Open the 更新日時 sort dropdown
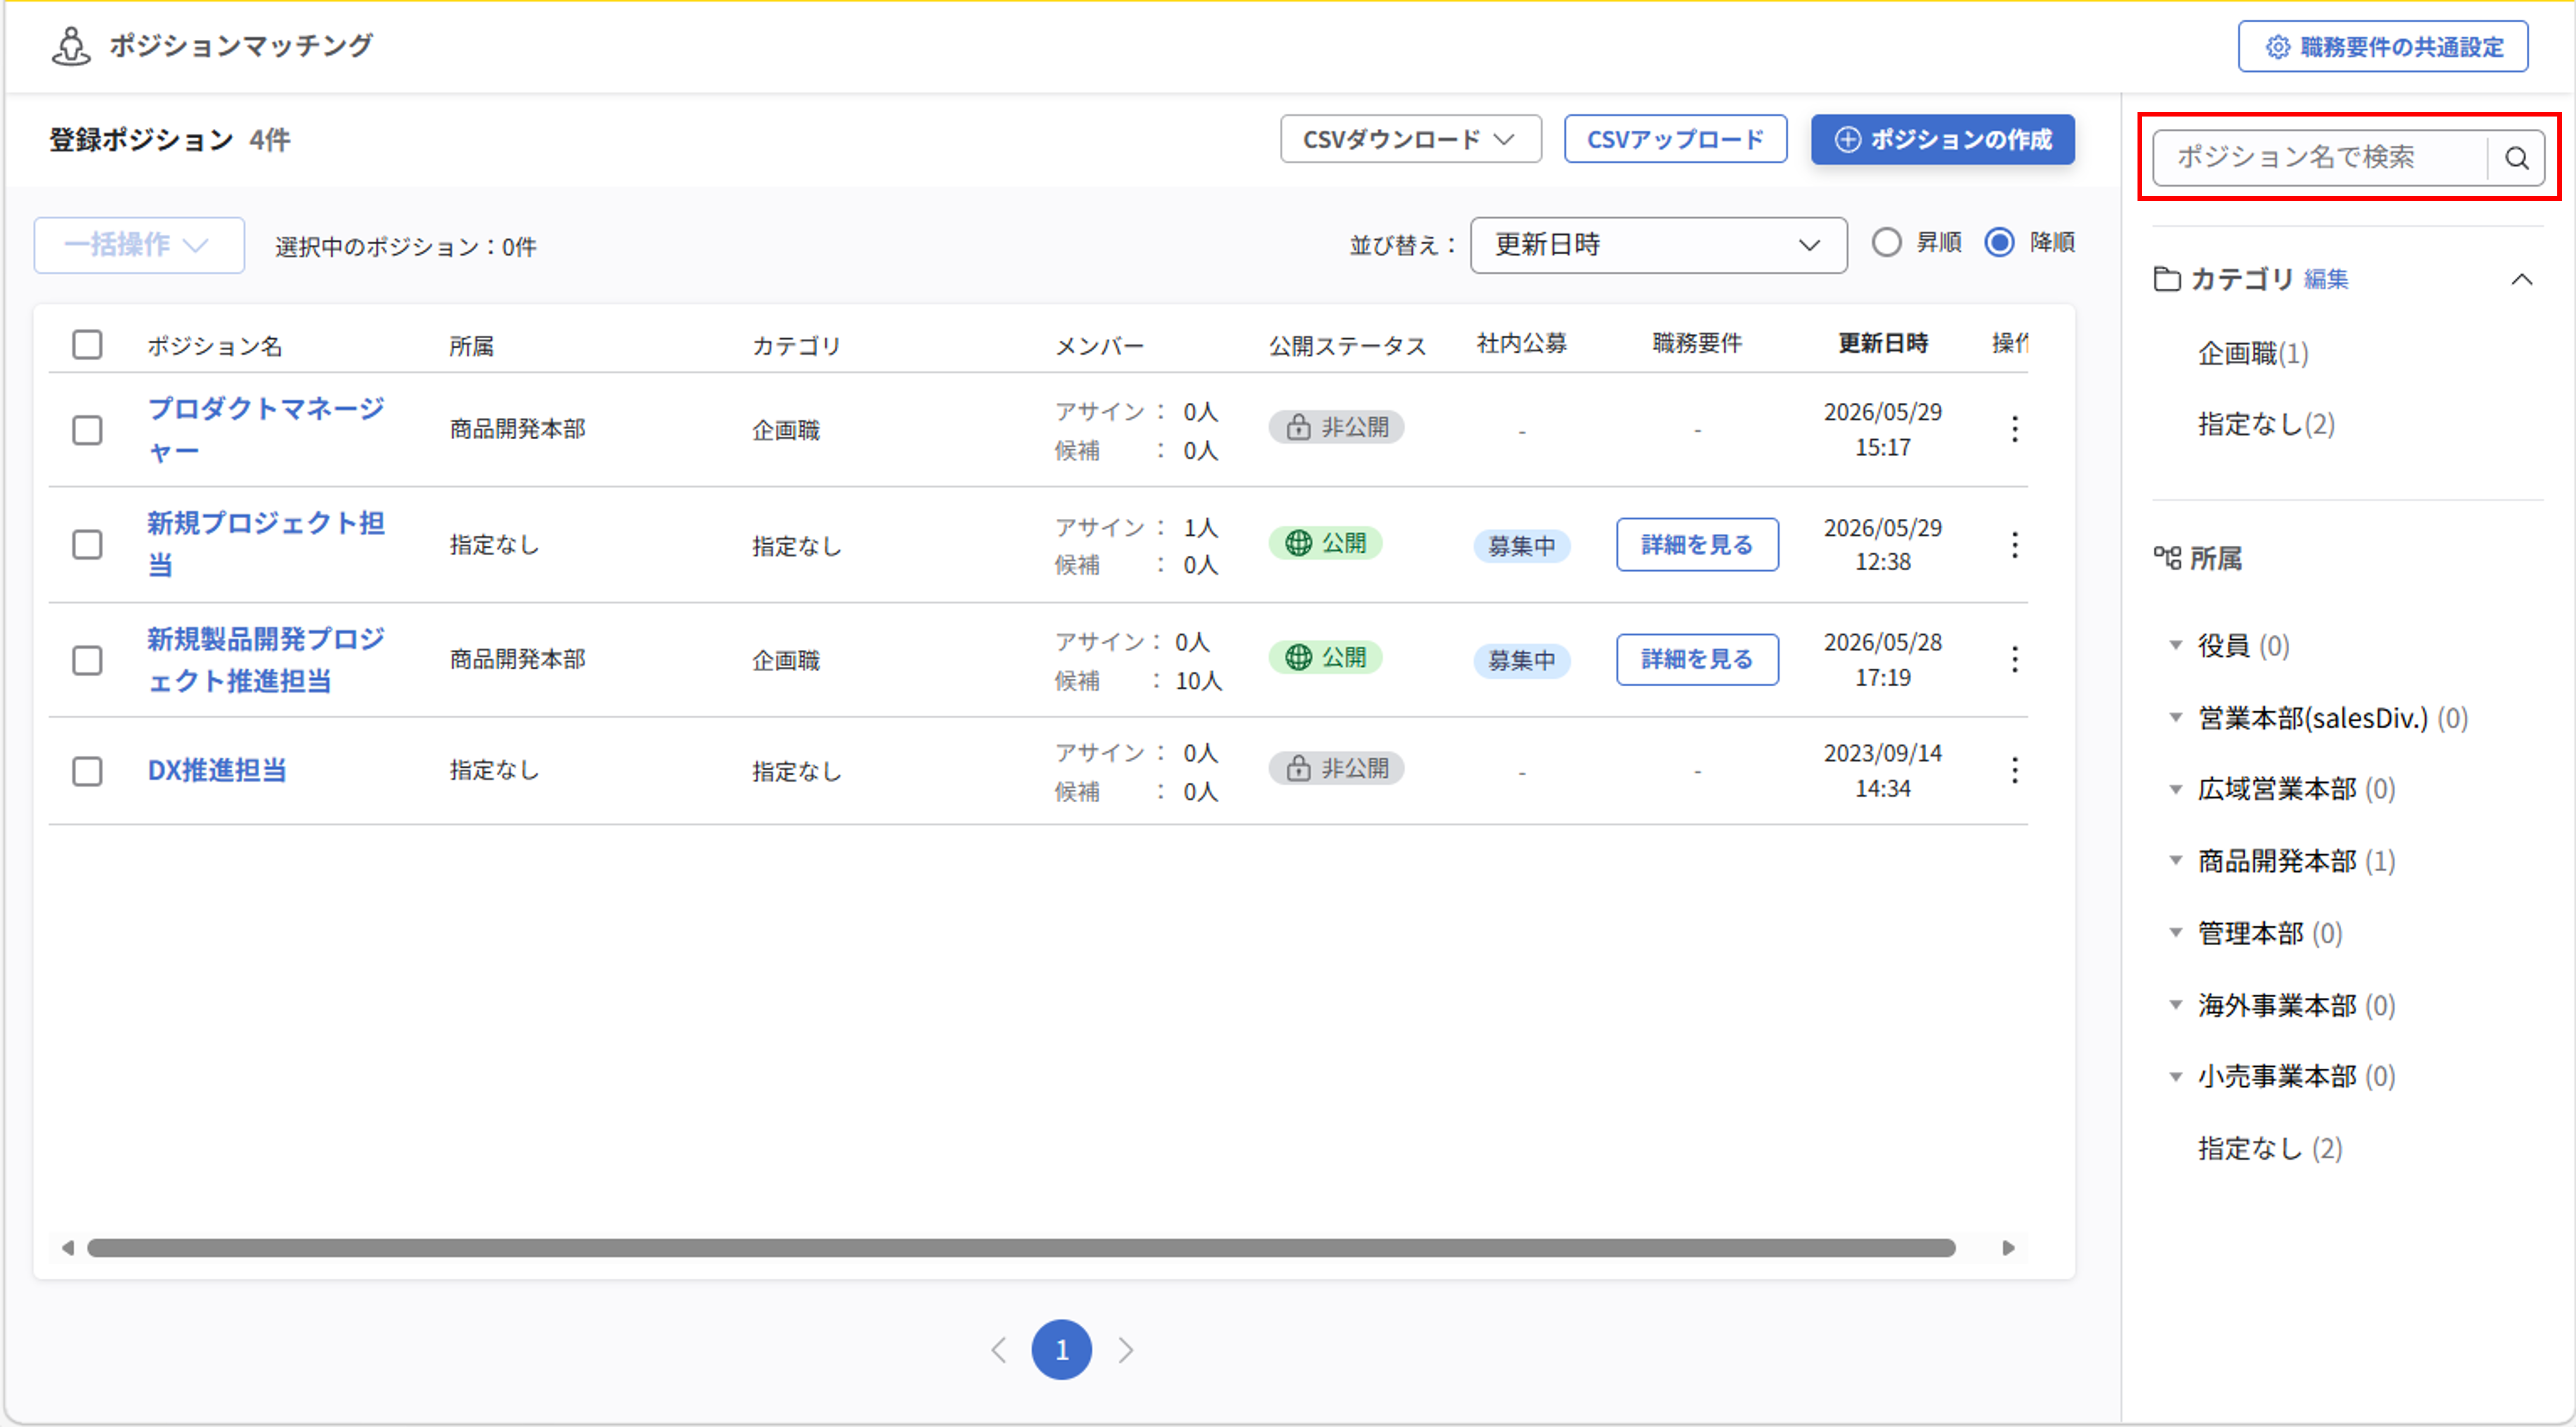This screenshot has height=1427, width=2576. point(1658,245)
